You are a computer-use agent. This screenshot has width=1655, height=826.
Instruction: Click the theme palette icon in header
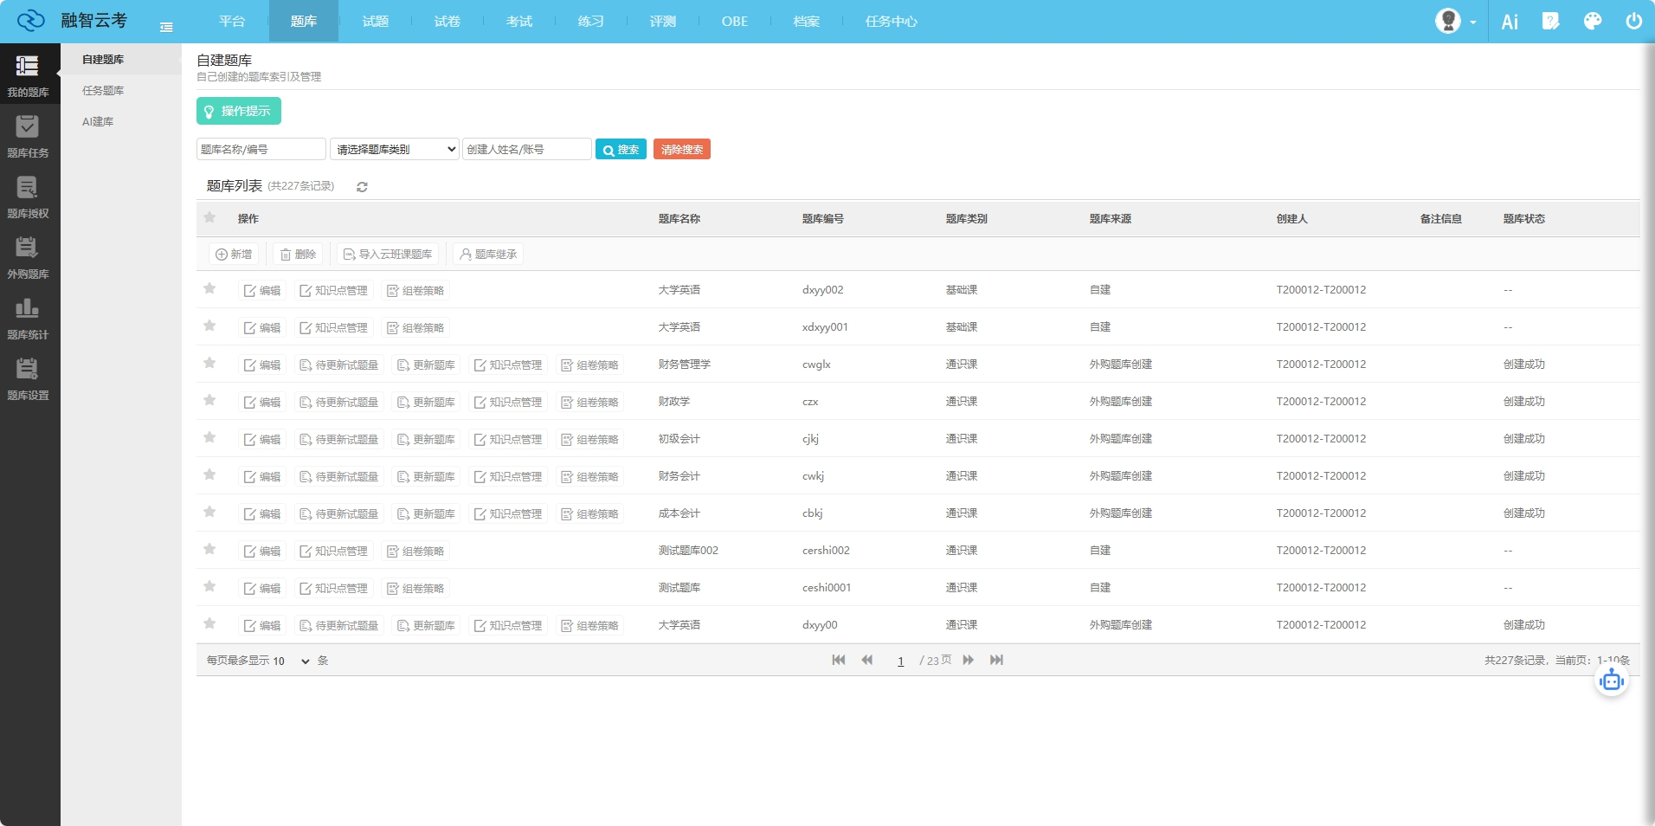click(x=1592, y=22)
